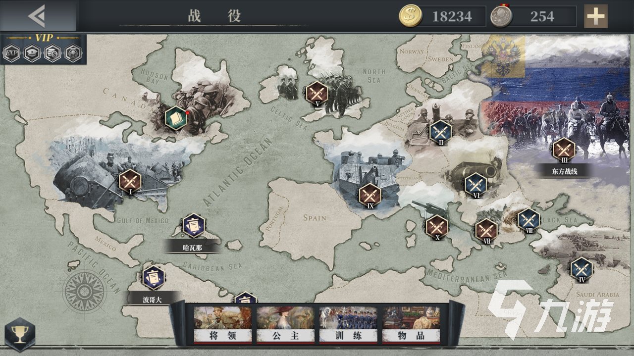Open the 公主 princess tab
This screenshot has height=356, width=634.
(x=285, y=325)
